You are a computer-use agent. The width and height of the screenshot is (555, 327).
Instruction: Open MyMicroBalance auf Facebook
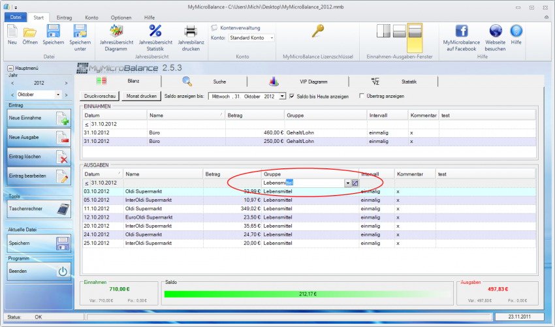[x=461, y=31]
